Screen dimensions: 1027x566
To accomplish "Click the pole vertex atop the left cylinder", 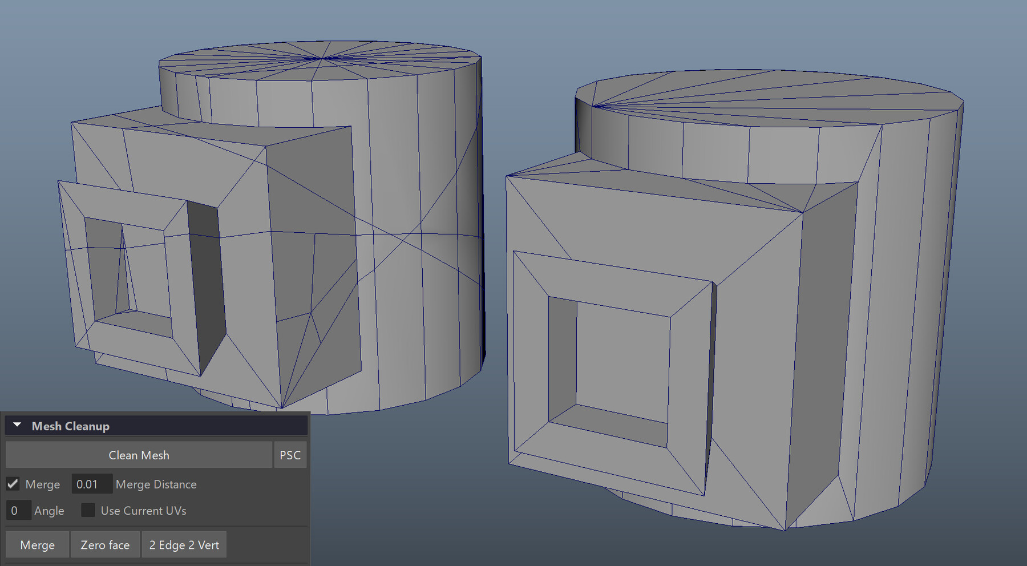I will [323, 57].
